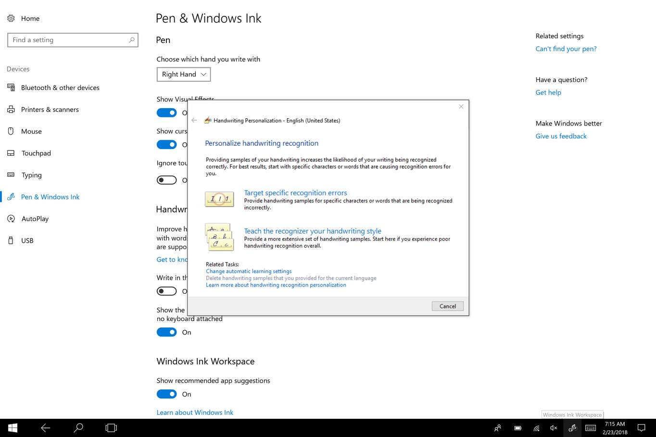Toggle the Show cursor switch

pos(167,145)
